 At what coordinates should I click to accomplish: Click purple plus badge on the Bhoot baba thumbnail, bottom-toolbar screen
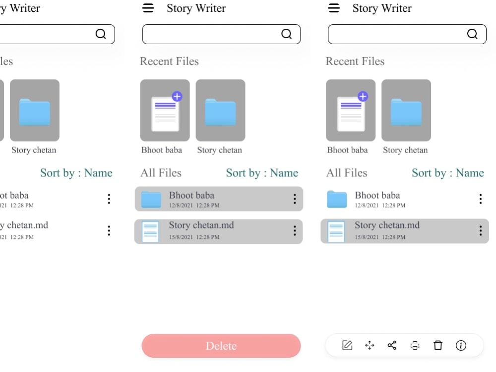pyautogui.click(x=363, y=96)
